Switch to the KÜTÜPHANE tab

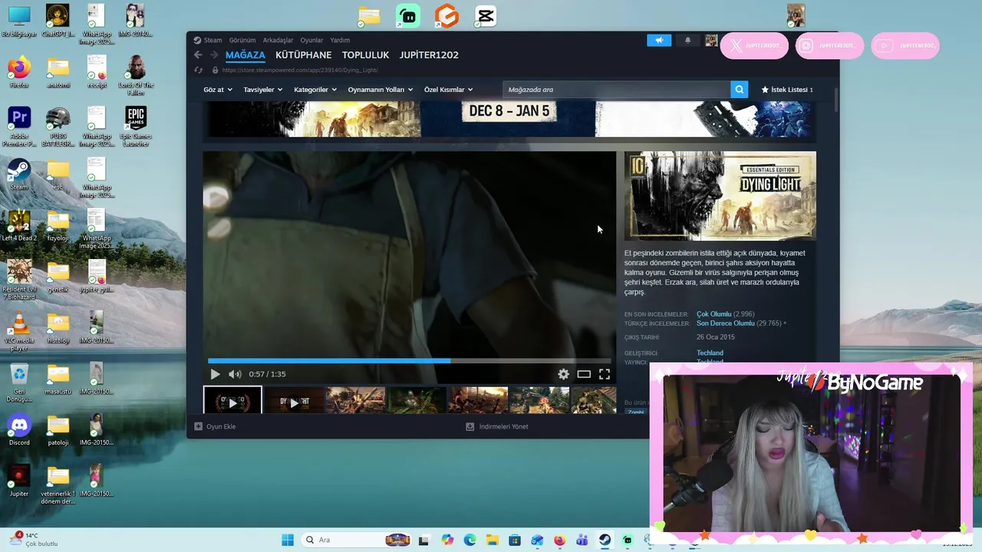click(x=304, y=55)
